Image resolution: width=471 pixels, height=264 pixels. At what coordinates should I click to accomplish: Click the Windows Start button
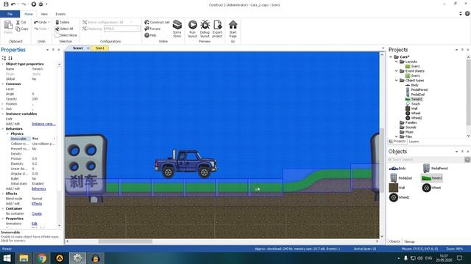7,258
